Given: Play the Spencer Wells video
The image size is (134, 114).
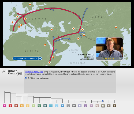Looking at the screenshot, I should coord(108,59).
